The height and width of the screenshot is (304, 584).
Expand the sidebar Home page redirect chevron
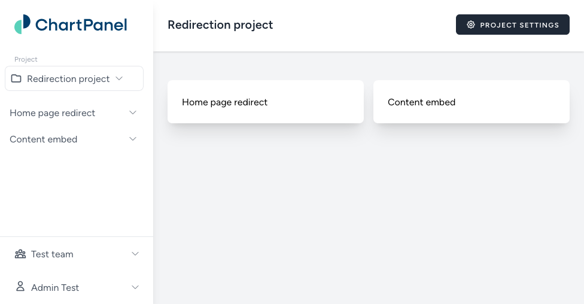(x=133, y=113)
